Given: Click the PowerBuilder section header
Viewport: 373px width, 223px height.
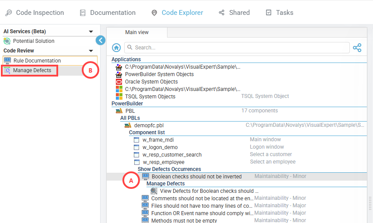Looking at the screenshot, I should [127, 104].
